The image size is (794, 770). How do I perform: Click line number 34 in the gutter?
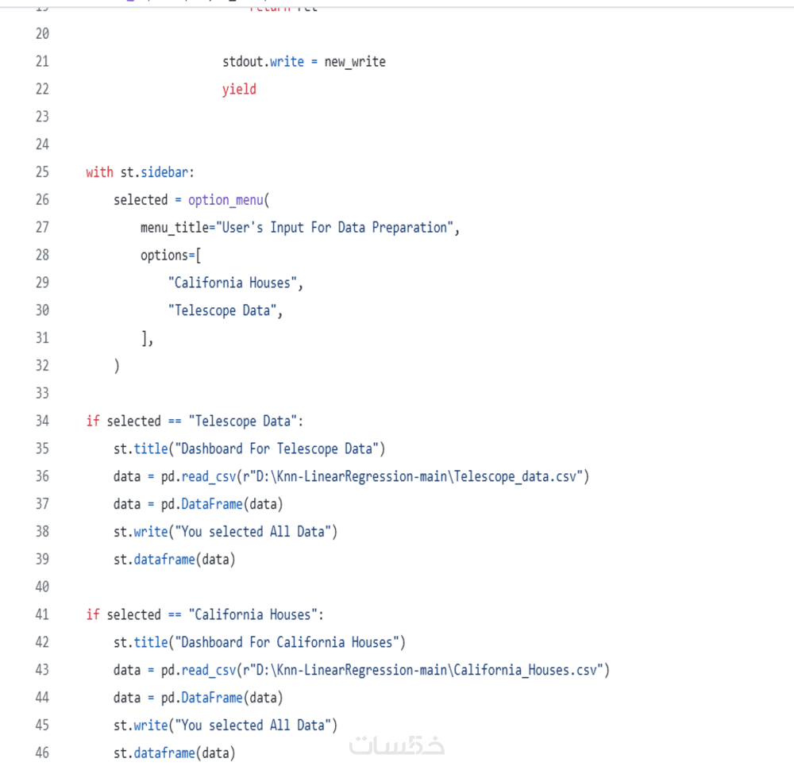pos(42,421)
